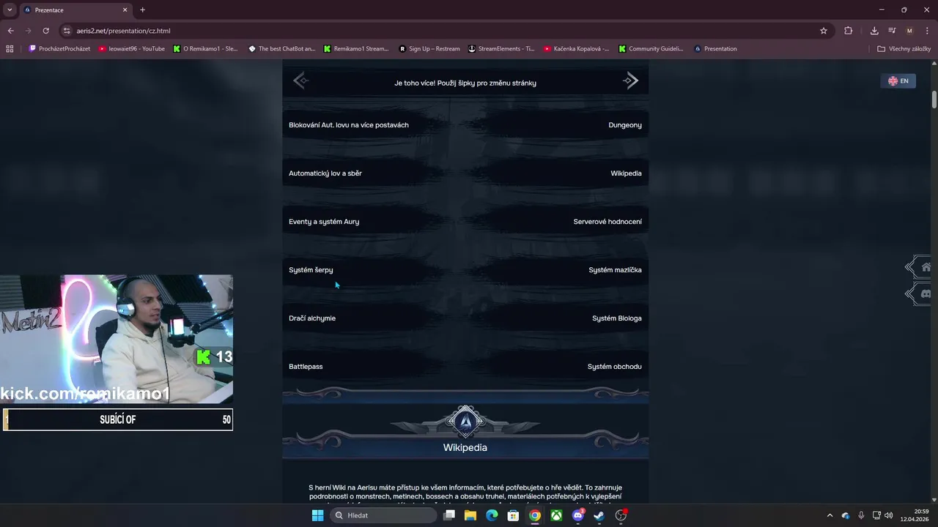Open Microsoft Edge from taskbar
Screen dimensions: 938x527
(492, 515)
